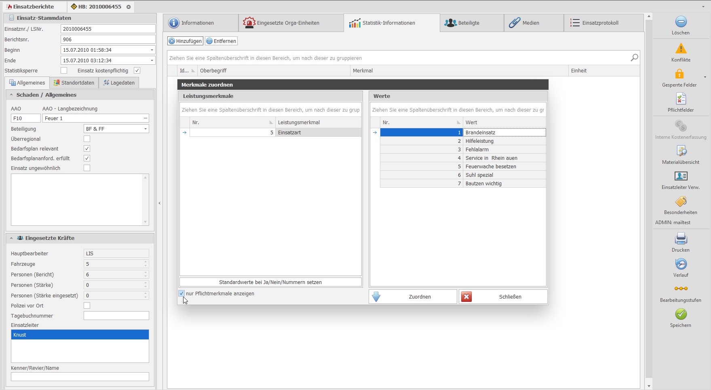This screenshot has height=390, width=711.
Task: Open the Beteiligung dropdown
Action: click(x=145, y=129)
